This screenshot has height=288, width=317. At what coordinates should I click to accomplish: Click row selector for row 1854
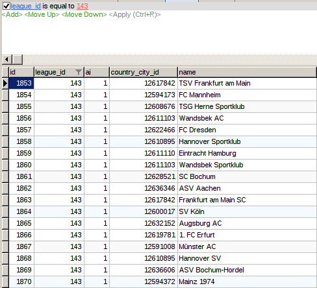pos(5,95)
